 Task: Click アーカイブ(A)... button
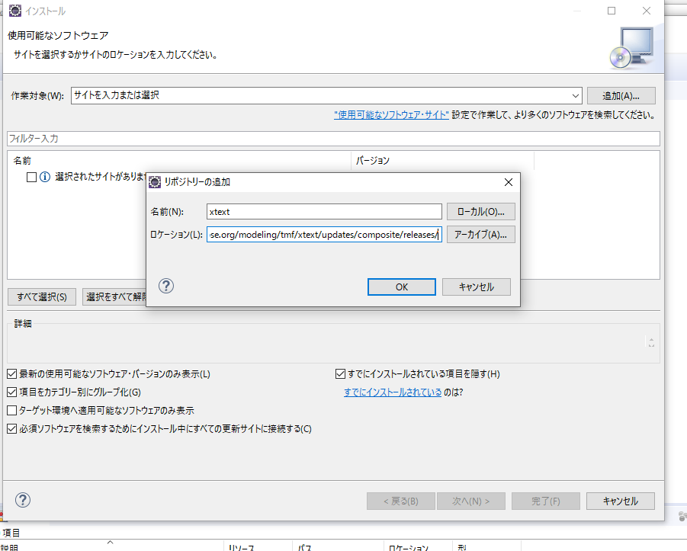[480, 235]
